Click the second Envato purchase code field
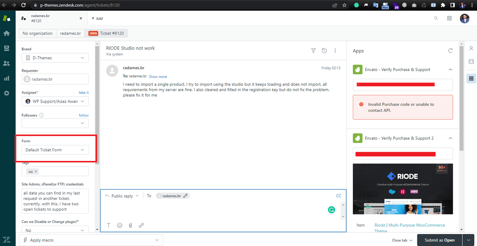 tap(403, 153)
